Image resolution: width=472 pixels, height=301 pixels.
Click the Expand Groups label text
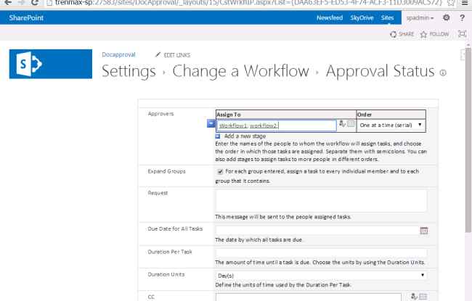coord(166,171)
